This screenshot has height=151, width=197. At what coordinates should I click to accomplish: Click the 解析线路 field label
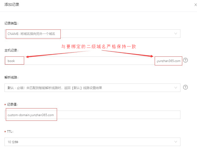click(x=12, y=77)
